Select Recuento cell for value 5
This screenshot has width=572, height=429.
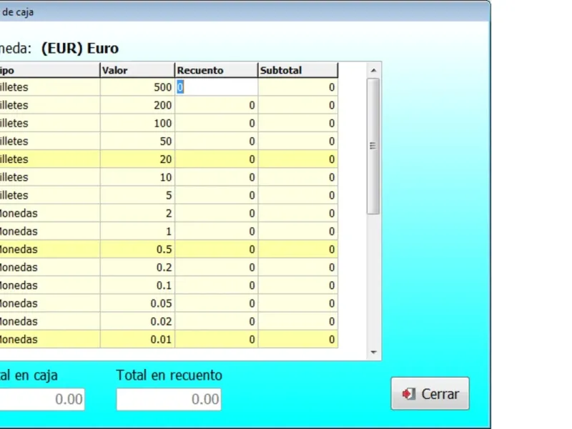(x=217, y=195)
